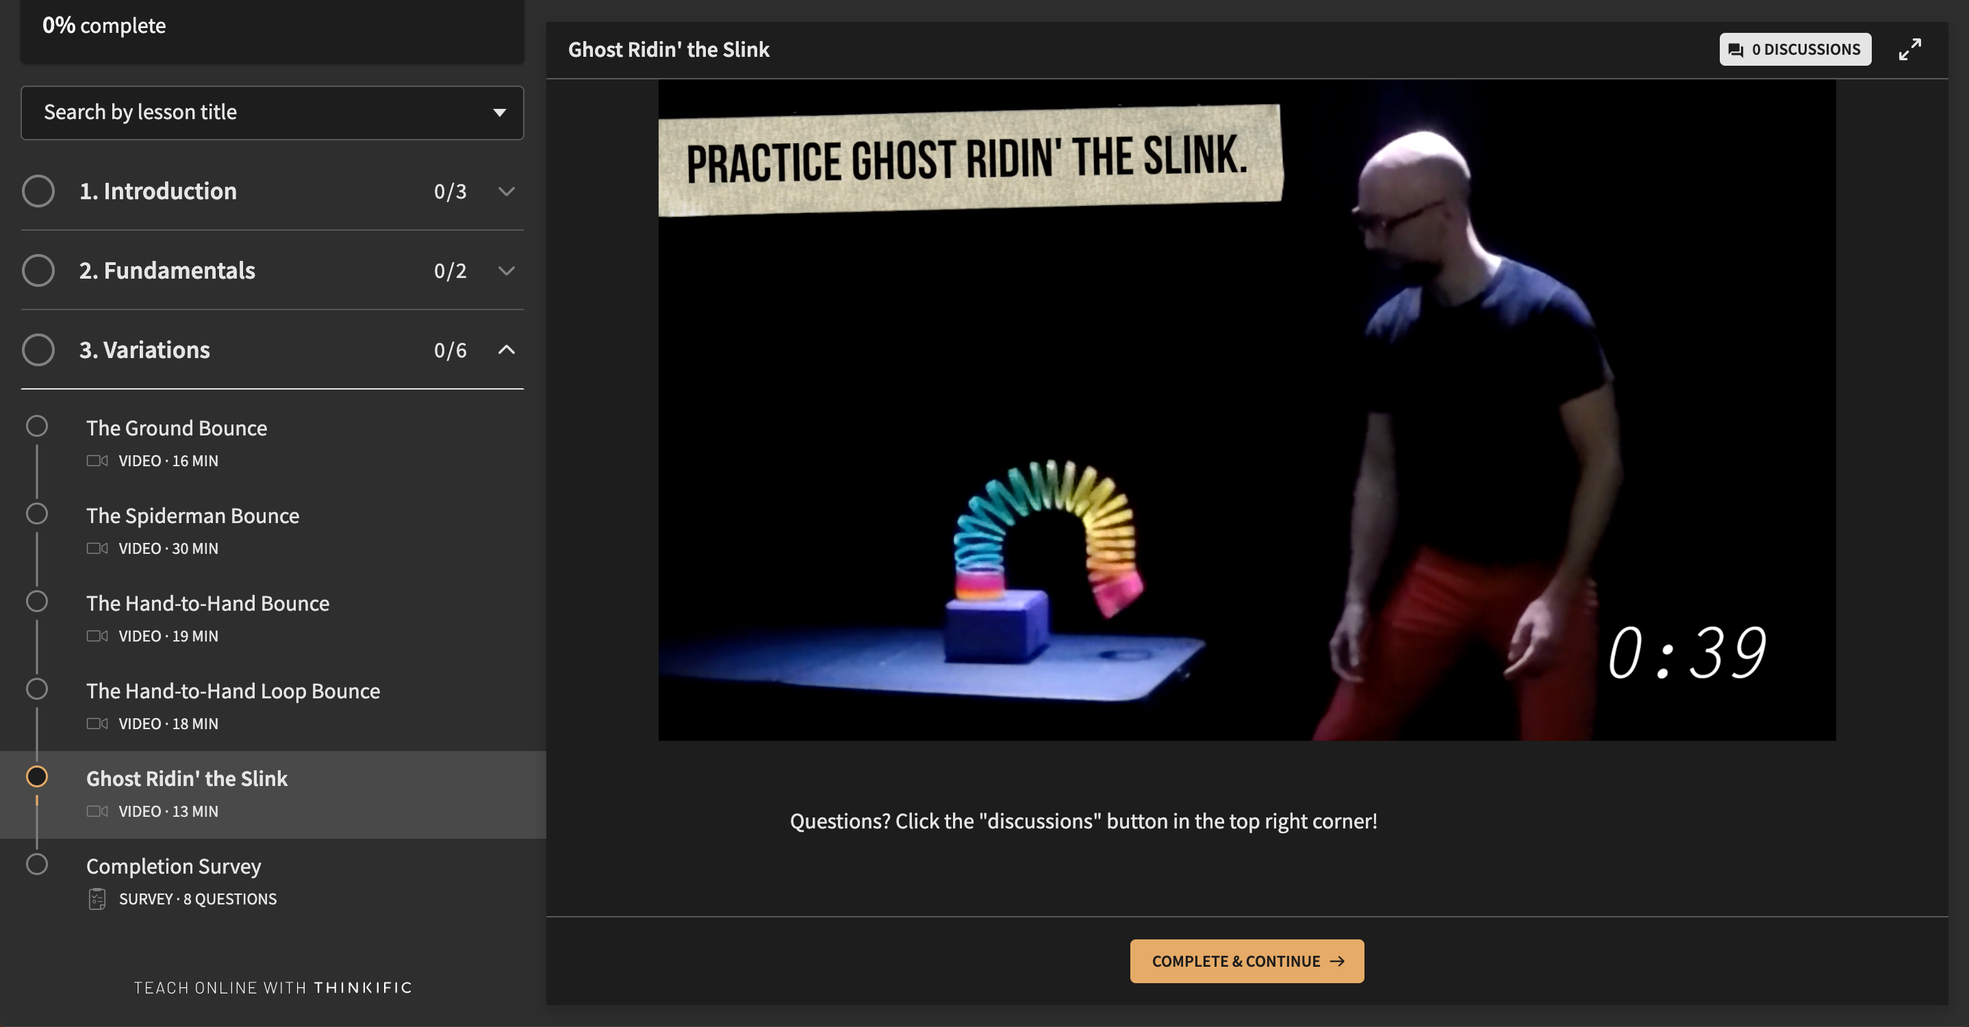Viewport: 1969px width, 1027px height.
Task: Click the fullscreen expand arrows icon
Action: [x=1910, y=49]
